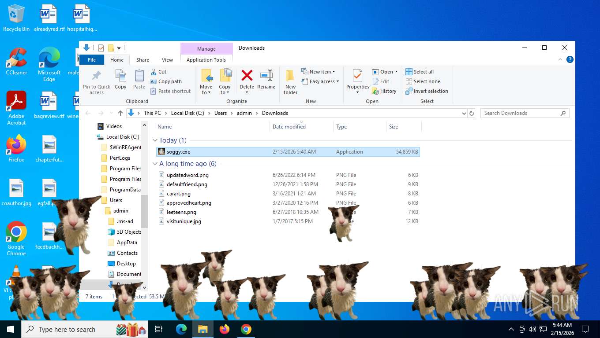Image resolution: width=600 pixels, height=338 pixels.
Task: Cut the selected file with Cut
Action: click(158, 72)
